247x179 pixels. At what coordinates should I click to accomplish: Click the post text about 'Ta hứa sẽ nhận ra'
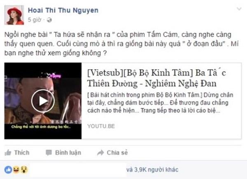coord(121,44)
